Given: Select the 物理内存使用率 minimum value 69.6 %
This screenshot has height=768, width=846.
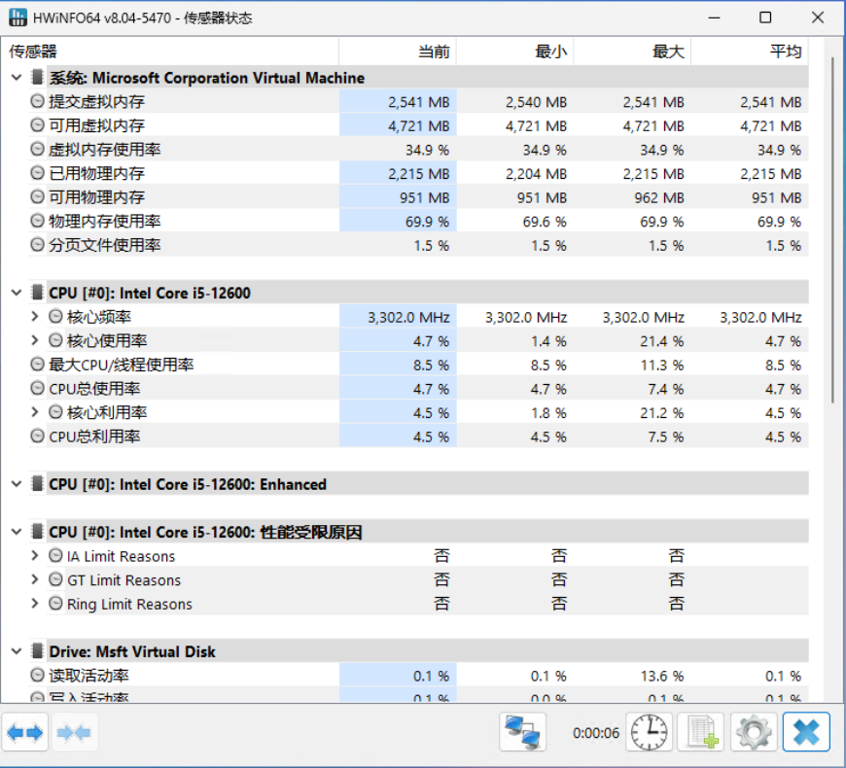Looking at the screenshot, I should 545,222.
